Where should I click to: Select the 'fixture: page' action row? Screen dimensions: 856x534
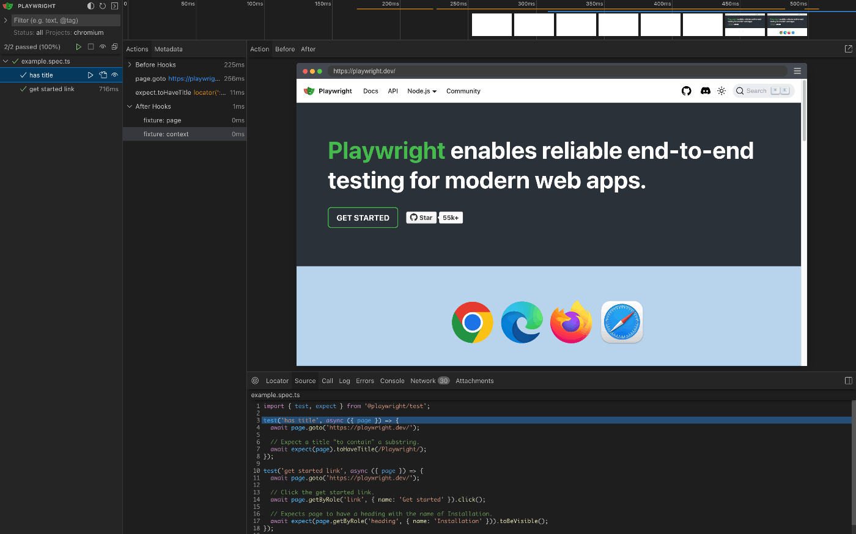185,120
